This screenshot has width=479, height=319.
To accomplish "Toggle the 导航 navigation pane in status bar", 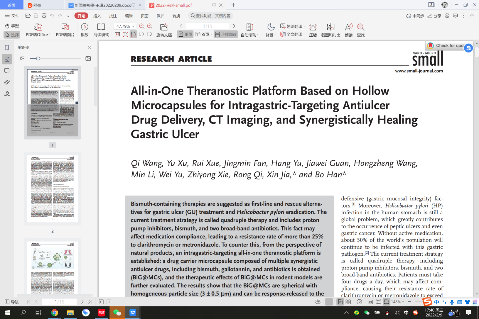I will 12,302.
